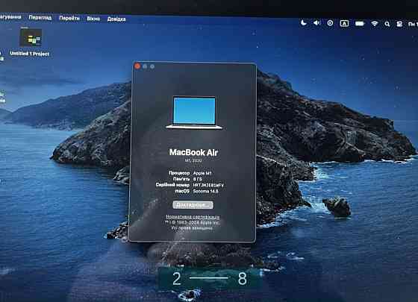The height and width of the screenshot is (302, 418).
Task: Open the Перейти menu
Action: [x=69, y=18]
